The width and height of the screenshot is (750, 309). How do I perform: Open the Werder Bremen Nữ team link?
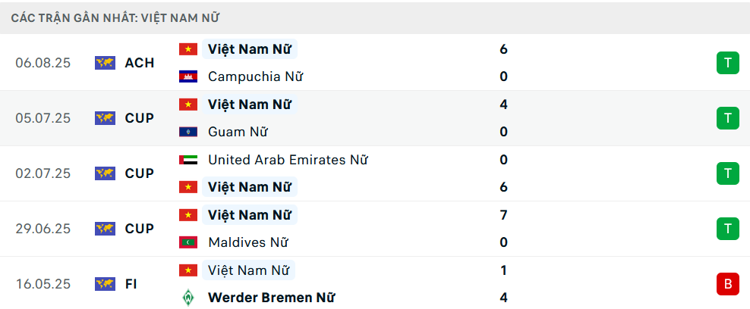pos(271,298)
